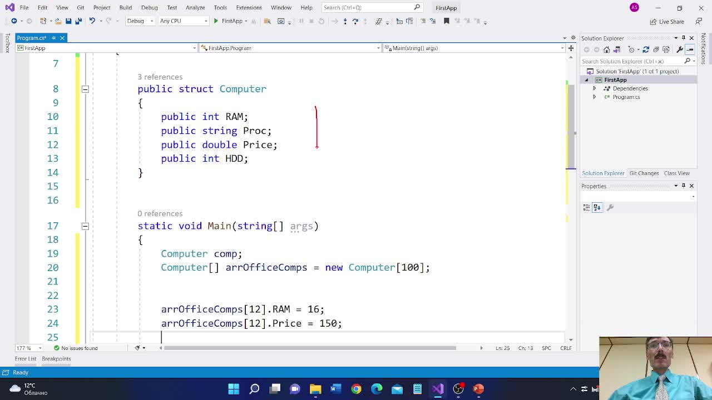The width and height of the screenshot is (712, 400).
Task: Open the FirstApp project navigation dropdown
Action: [106, 48]
